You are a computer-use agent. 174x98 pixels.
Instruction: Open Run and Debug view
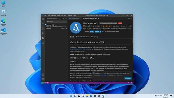point(43,33)
